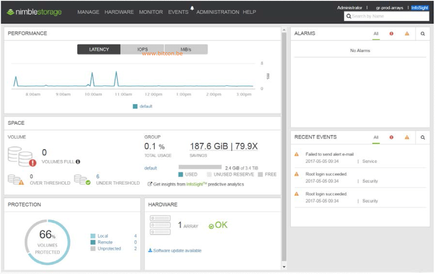This screenshot has height=274, width=435.
Task: Click the download icon for software update
Action: (150, 250)
